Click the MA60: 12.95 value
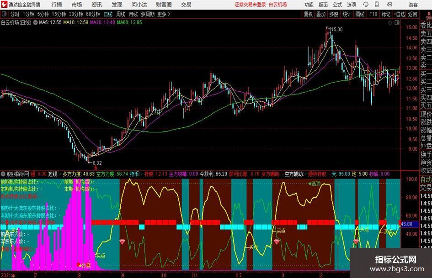This screenshot has width=432, height=278. [x=129, y=22]
